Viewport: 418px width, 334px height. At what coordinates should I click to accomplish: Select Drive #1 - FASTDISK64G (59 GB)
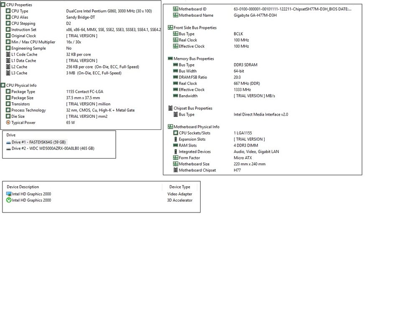38,142
